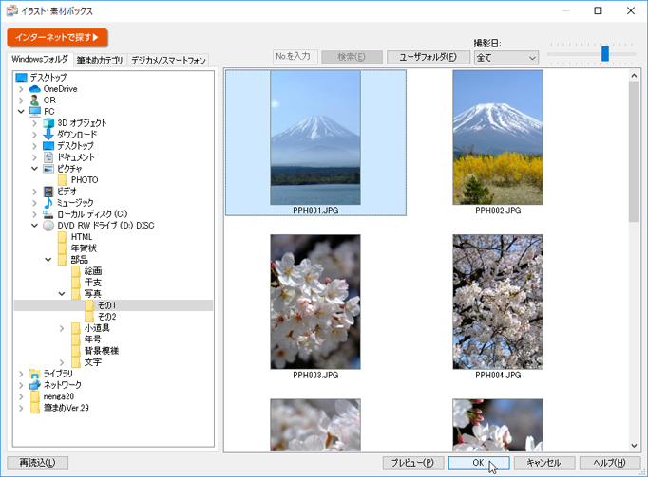Switch to the 筆まめカテゴリ tab
This screenshot has height=477, width=648.
coord(100,61)
